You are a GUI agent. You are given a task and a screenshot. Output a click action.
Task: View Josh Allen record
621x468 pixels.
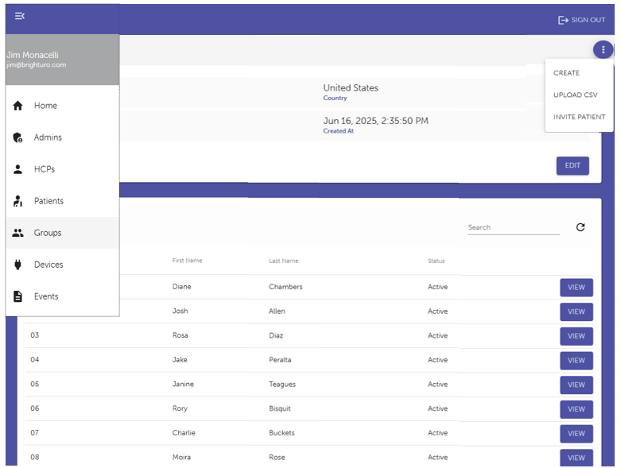pos(576,311)
